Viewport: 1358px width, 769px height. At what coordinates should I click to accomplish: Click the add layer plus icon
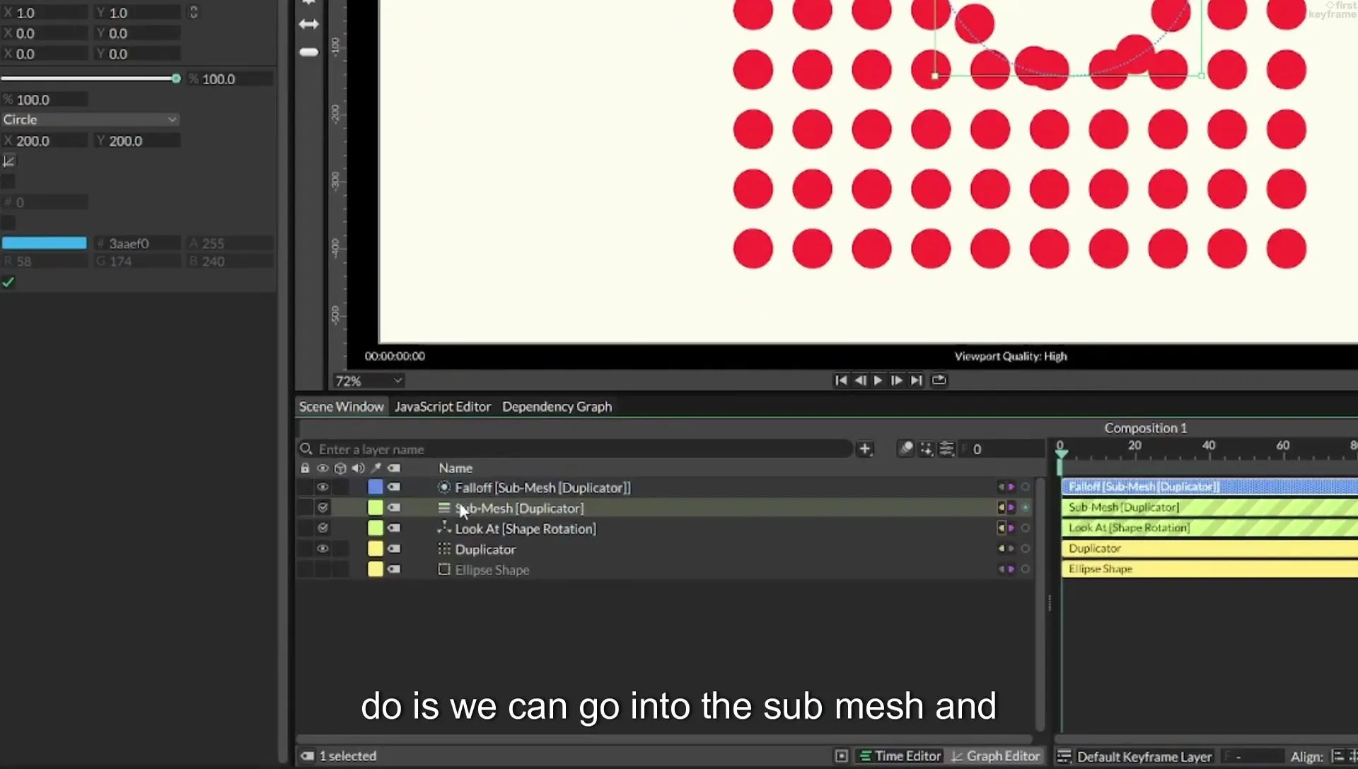[865, 449]
